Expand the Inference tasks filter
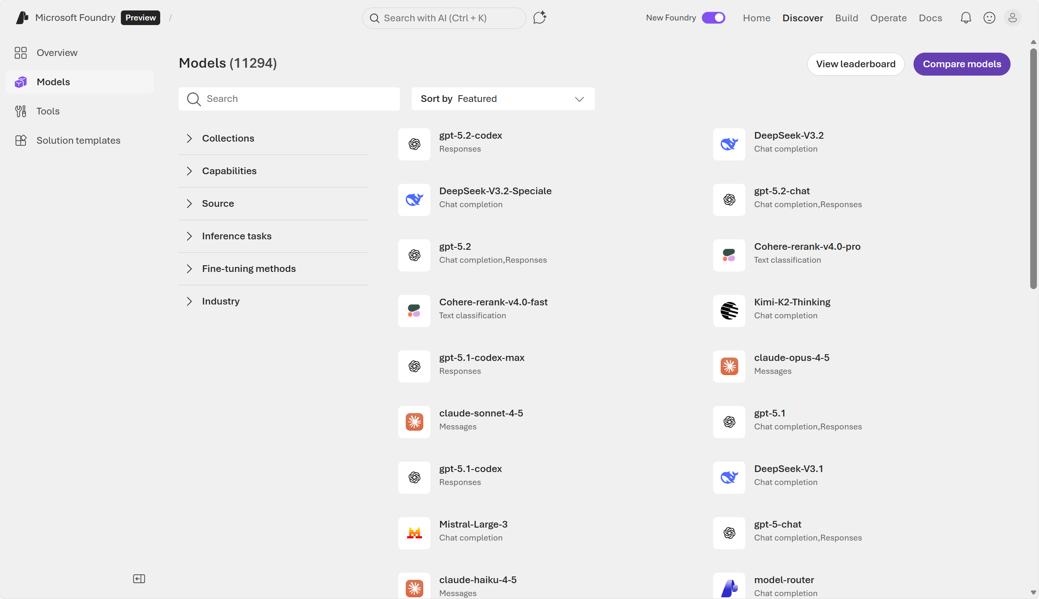Image resolution: width=1039 pixels, height=599 pixels. pos(274,236)
